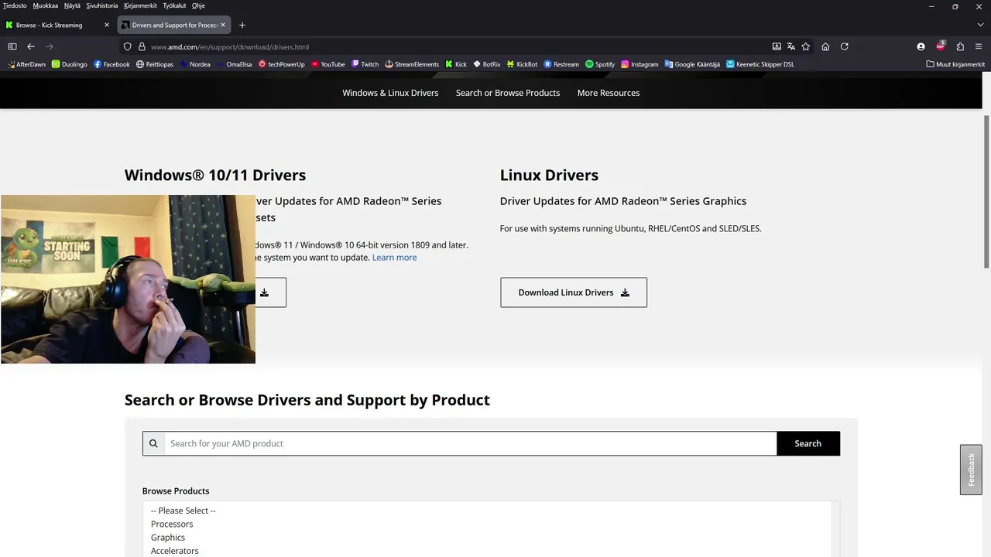This screenshot has width=991, height=557.
Task: Click the black Search button
Action: pyautogui.click(x=808, y=443)
